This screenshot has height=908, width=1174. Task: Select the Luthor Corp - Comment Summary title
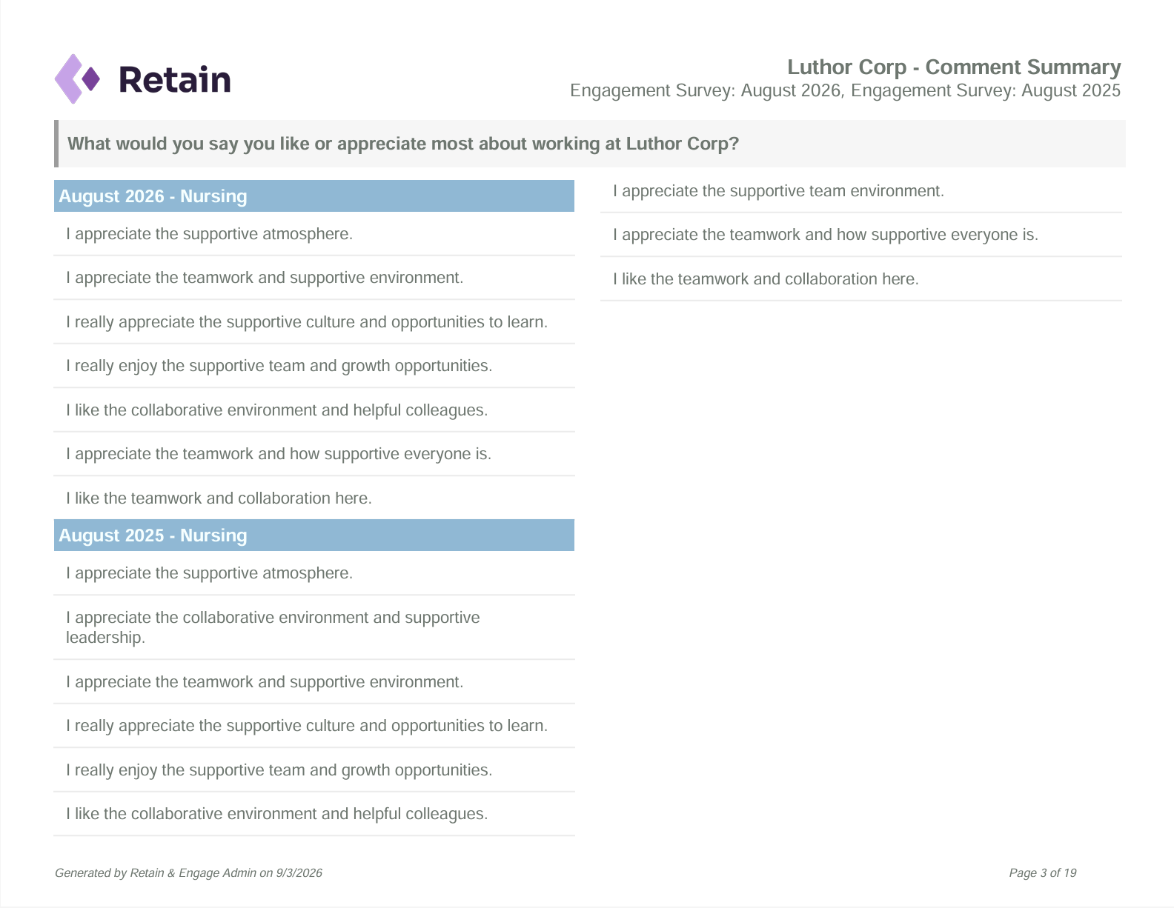954,67
